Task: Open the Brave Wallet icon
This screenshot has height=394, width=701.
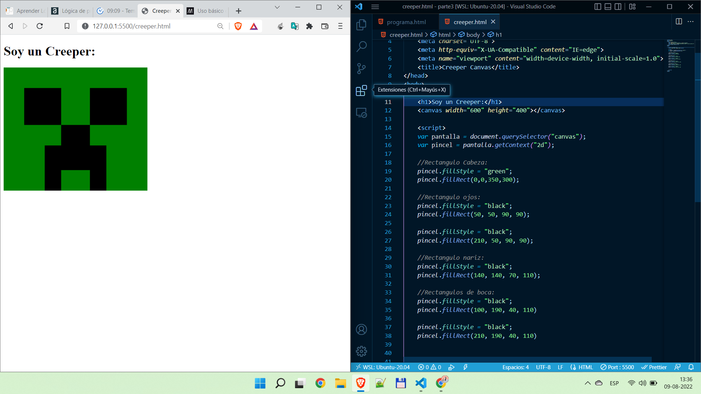Action: click(325, 26)
